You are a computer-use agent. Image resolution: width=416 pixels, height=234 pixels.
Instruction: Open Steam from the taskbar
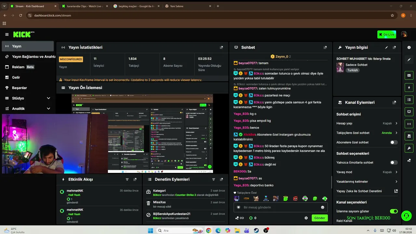tap(256, 230)
